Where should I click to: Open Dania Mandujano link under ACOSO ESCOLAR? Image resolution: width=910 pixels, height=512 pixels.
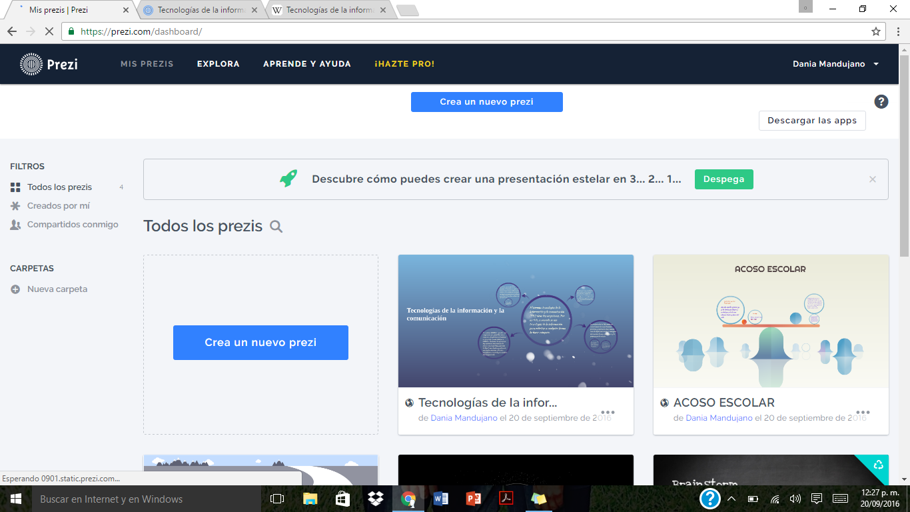(x=719, y=418)
